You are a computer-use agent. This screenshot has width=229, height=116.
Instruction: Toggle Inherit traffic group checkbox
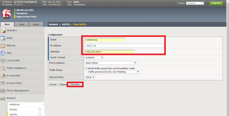(x=86, y=68)
